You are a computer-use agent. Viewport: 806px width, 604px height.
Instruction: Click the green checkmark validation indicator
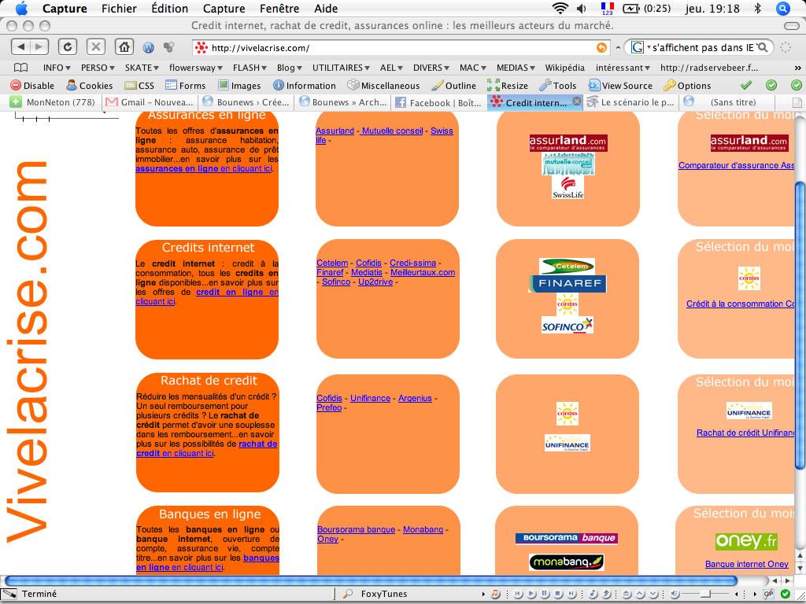(746, 85)
